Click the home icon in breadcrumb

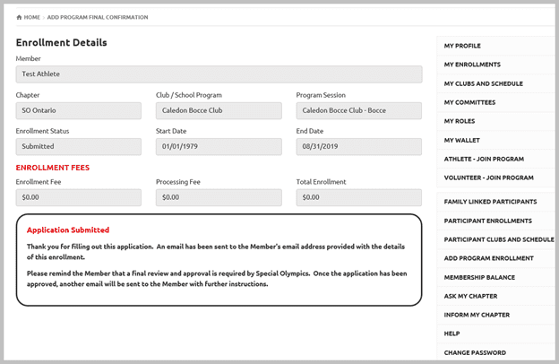19,17
